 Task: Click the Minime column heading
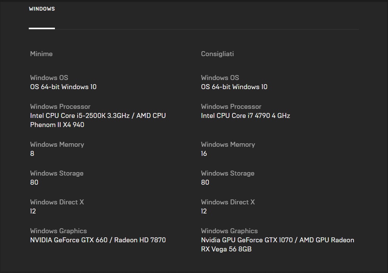coord(41,54)
